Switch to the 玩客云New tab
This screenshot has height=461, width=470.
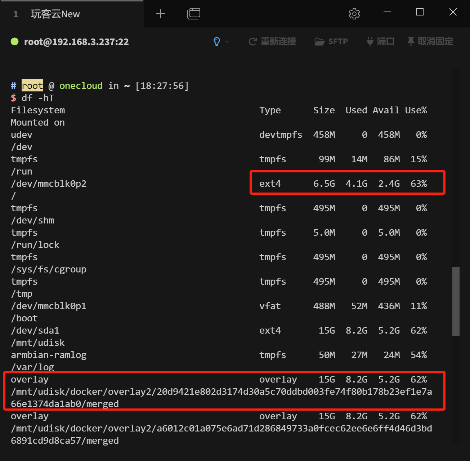[55, 14]
